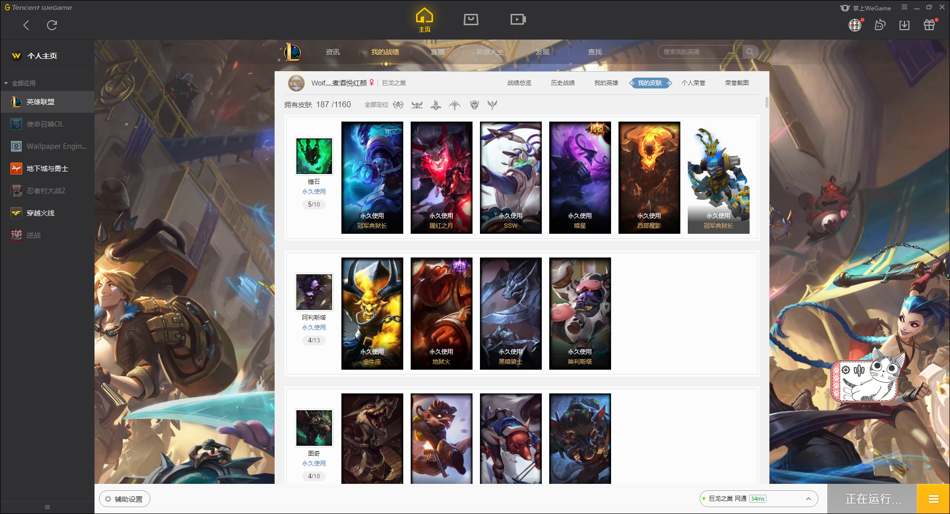
Task: Click the yellow menu button at bottom right
Action: click(x=933, y=499)
